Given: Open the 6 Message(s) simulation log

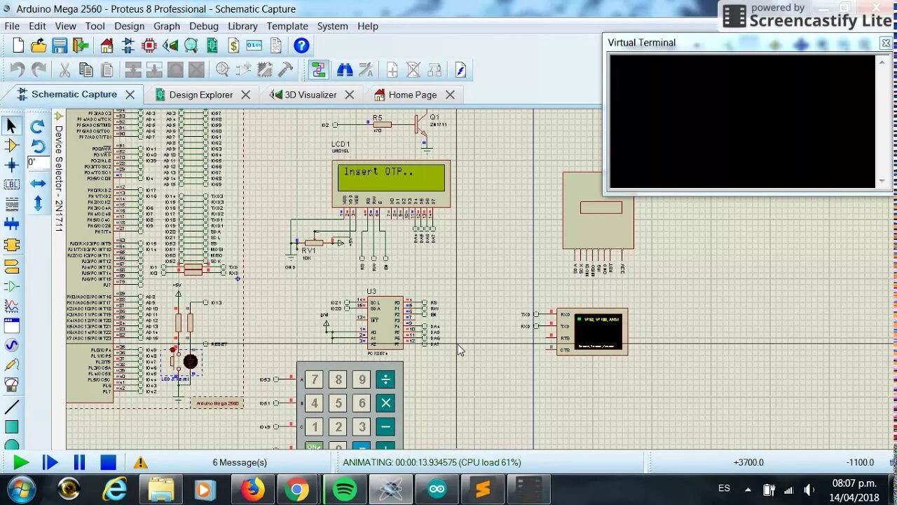Looking at the screenshot, I should pos(240,463).
